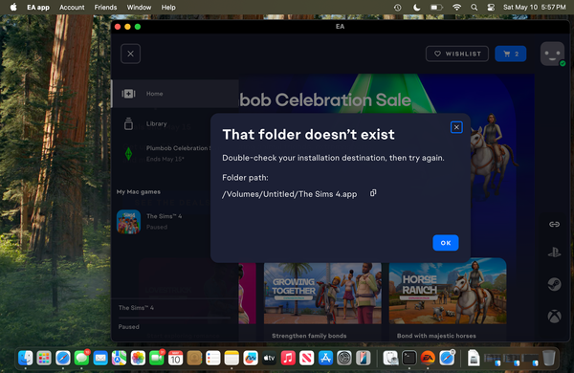This screenshot has width=574, height=373.
Task: Open Control Center icon
Action: pyautogui.click(x=491, y=8)
